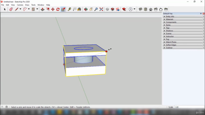Choose the Offset tool
205x115 pixels.
tap(48, 9)
